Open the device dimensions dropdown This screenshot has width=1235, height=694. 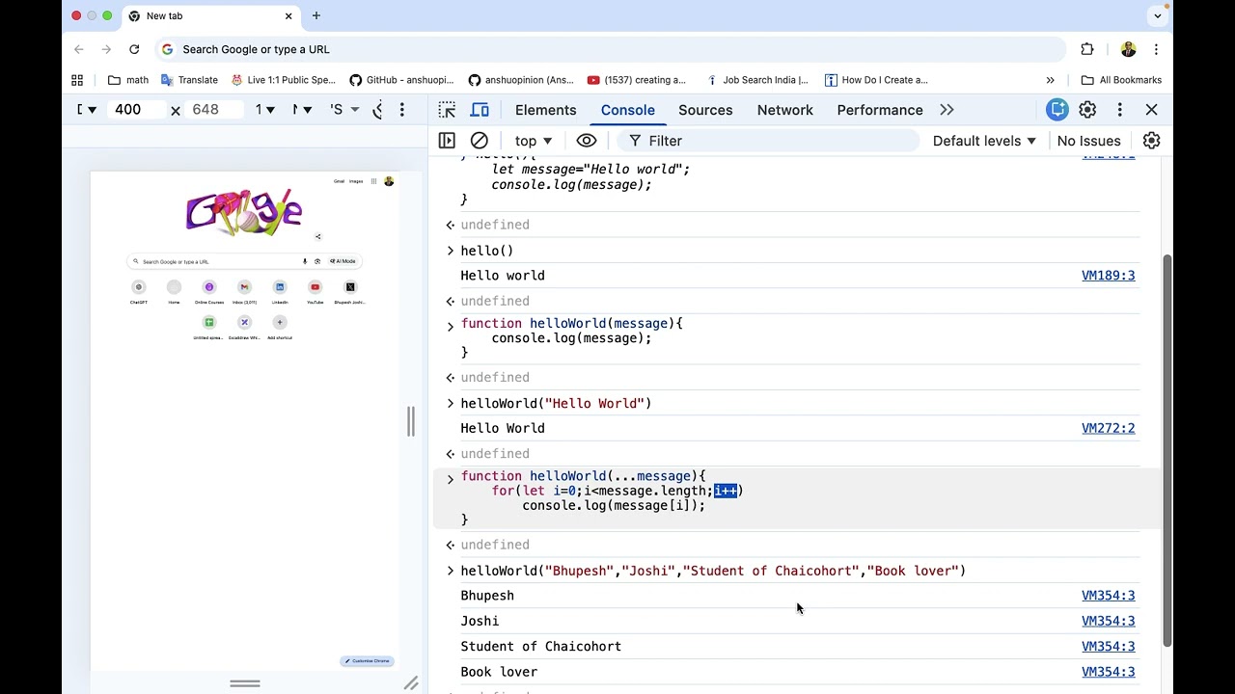point(87,110)
